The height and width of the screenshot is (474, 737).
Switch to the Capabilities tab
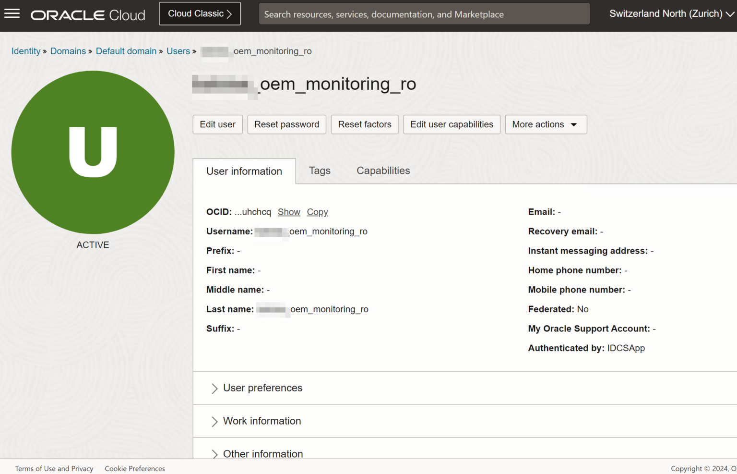pos(383,171)
